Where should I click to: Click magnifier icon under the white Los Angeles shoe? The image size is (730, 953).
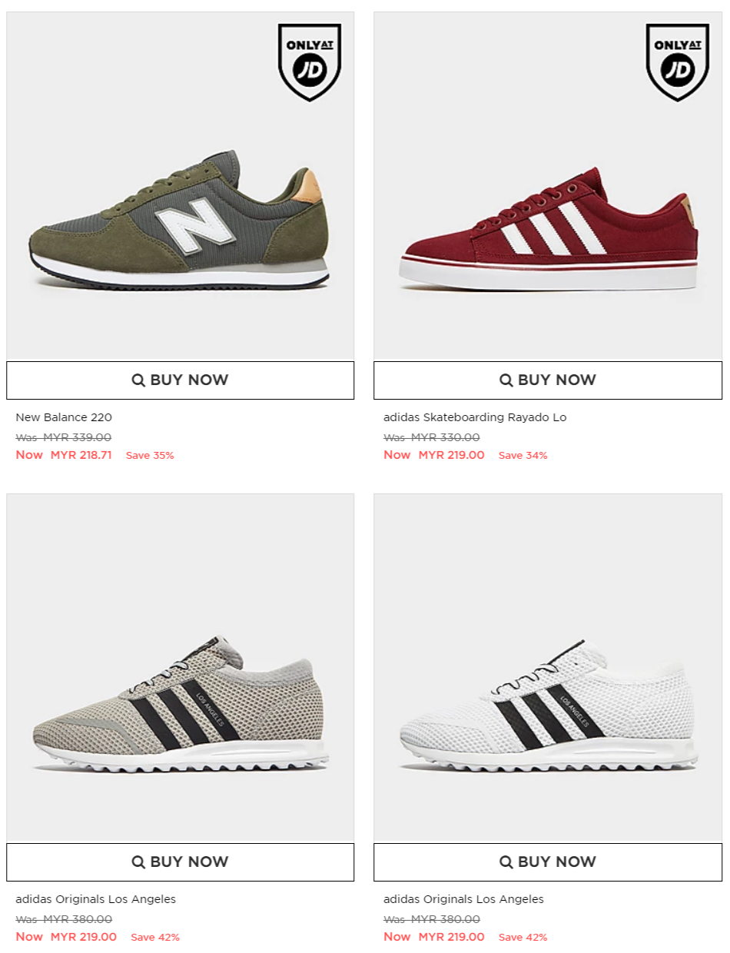[506, 862]
